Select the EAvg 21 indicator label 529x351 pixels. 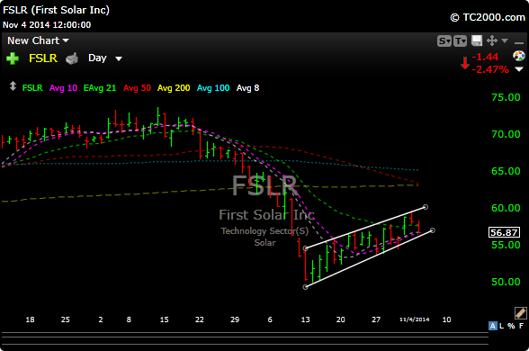100,88
